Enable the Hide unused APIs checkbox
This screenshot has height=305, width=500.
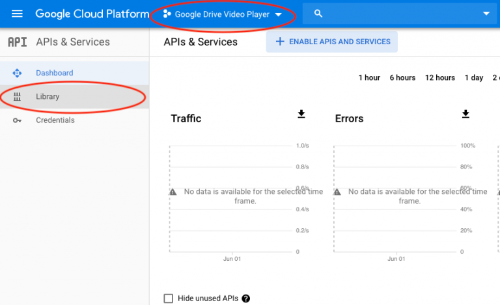169,298
